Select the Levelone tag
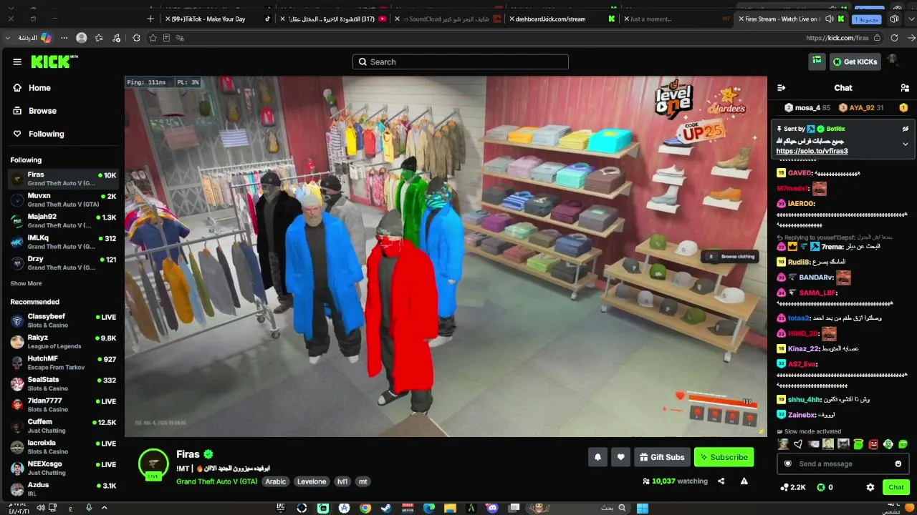 pos(312,481)
